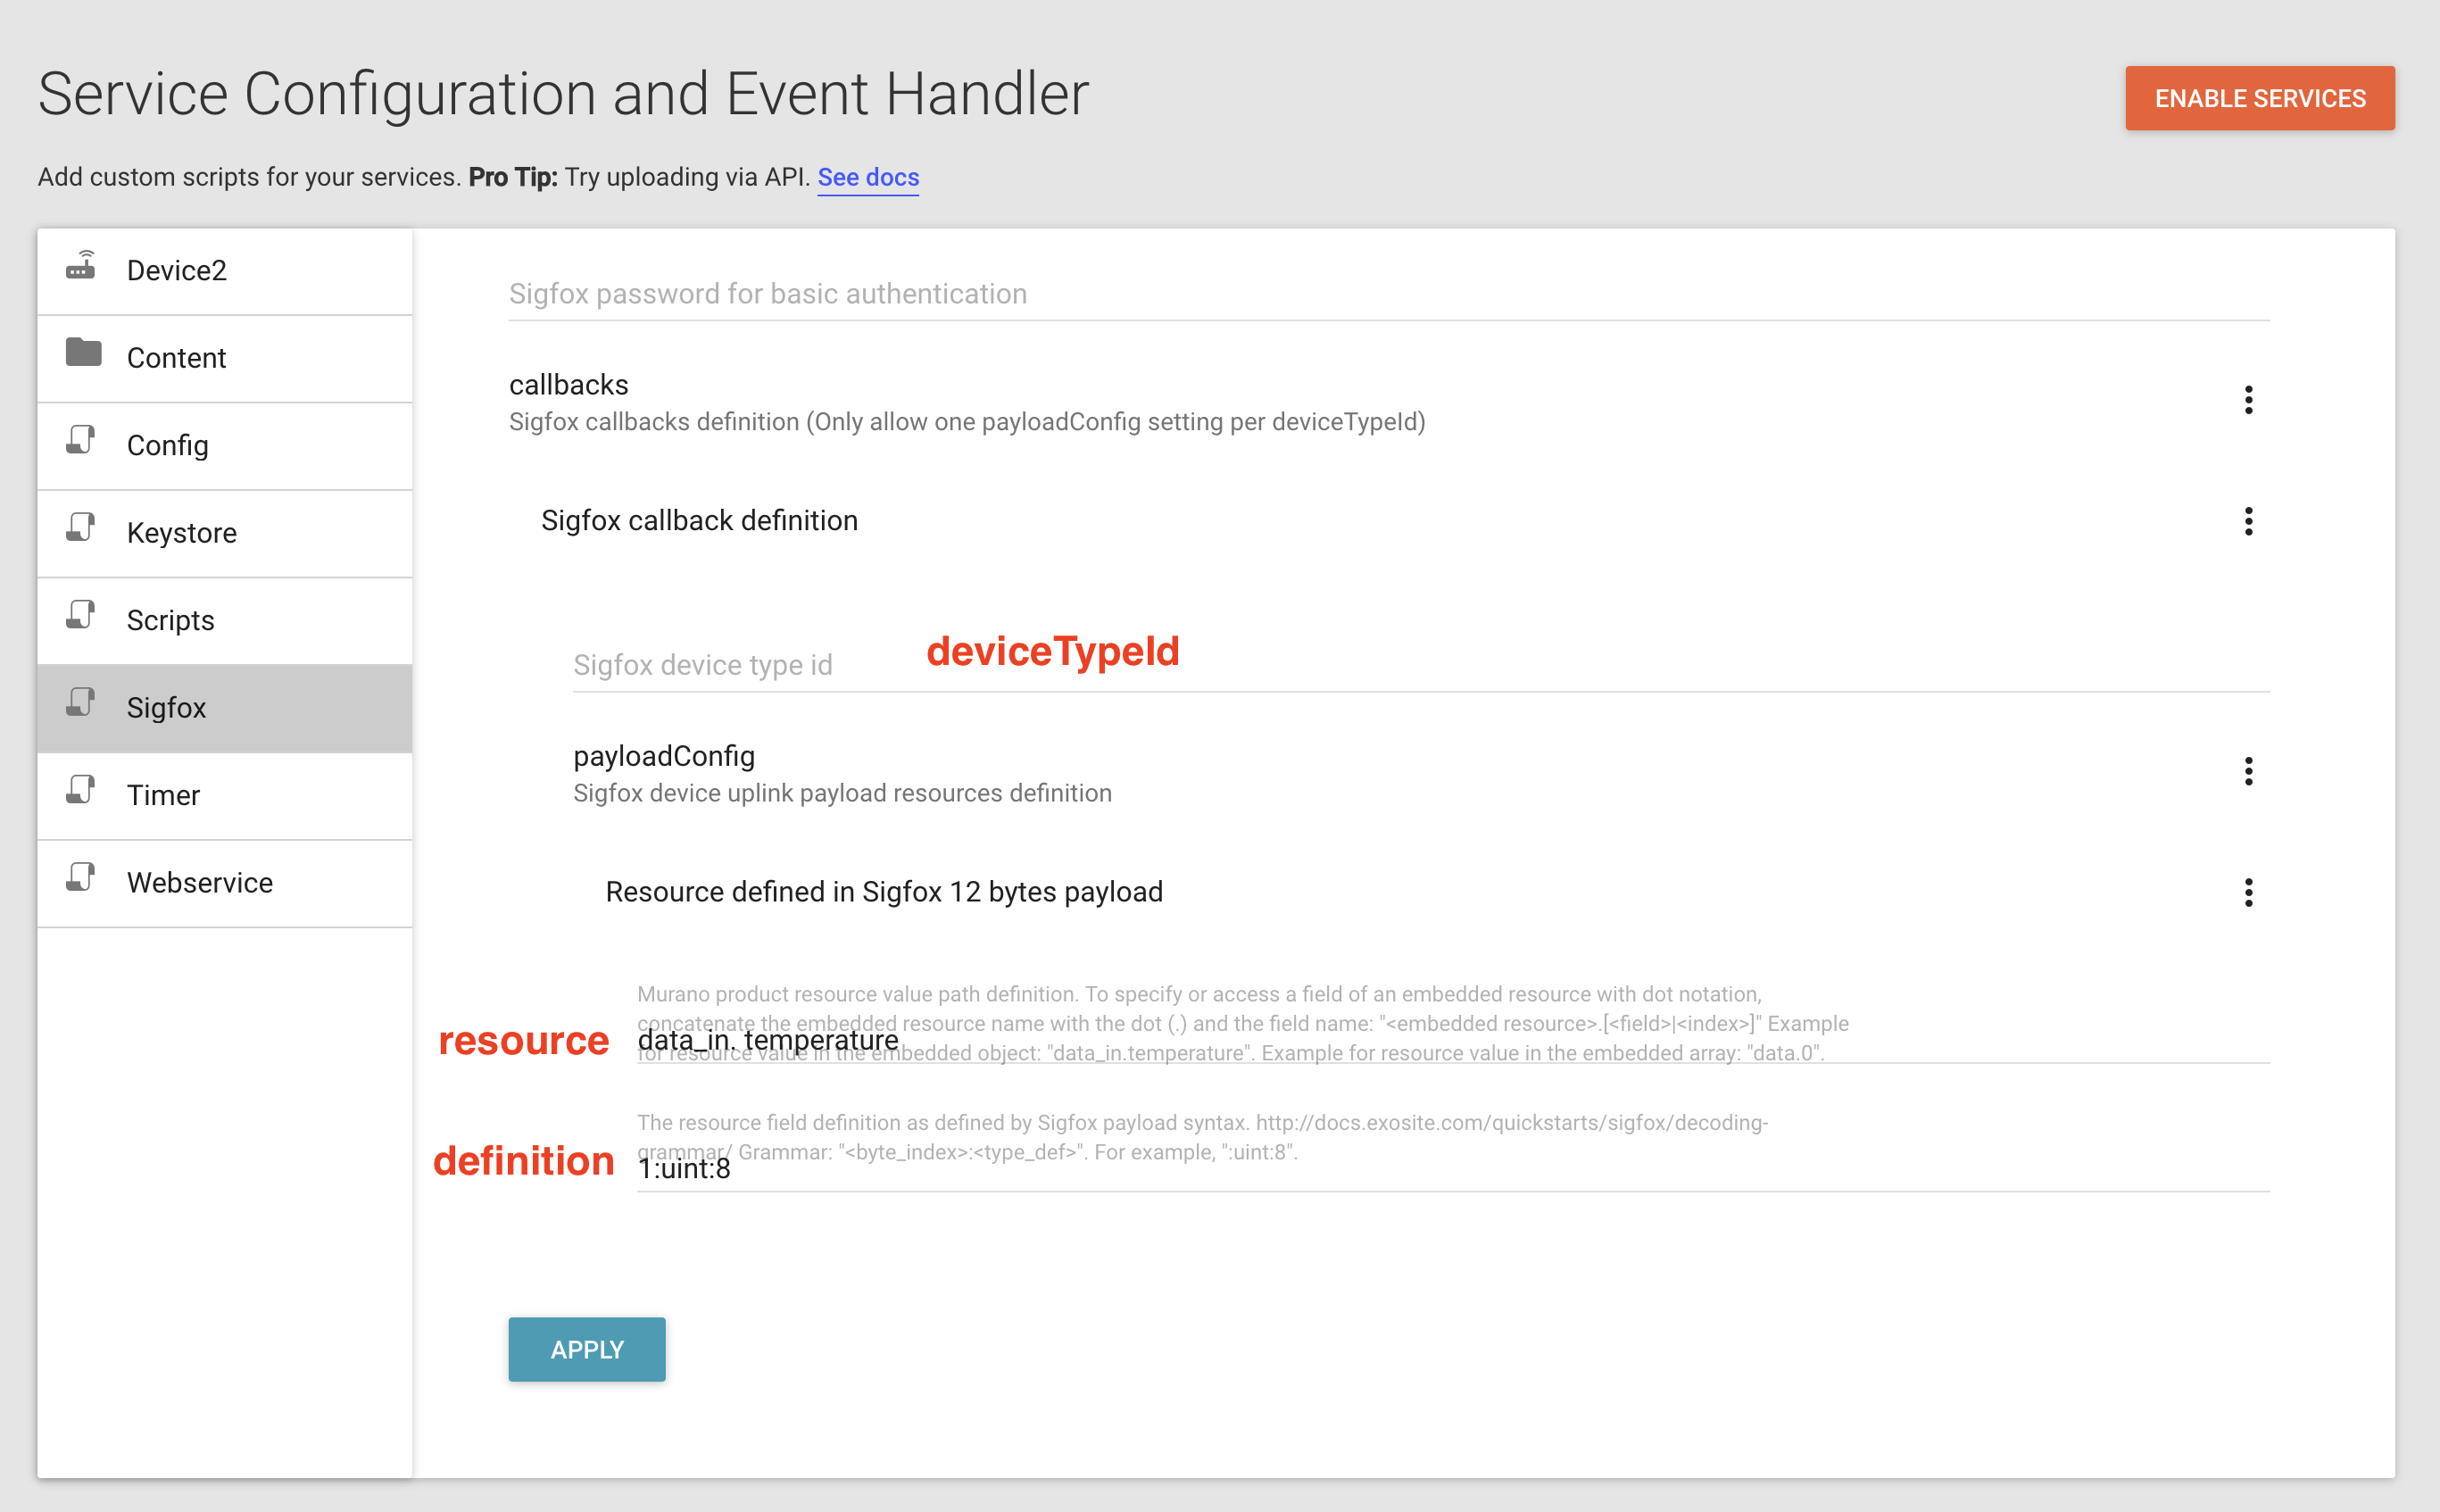Click the Keystore service icon
Image resolution: width=2440 pixels, height=1512 pixels.
click(x=81, y=527)
